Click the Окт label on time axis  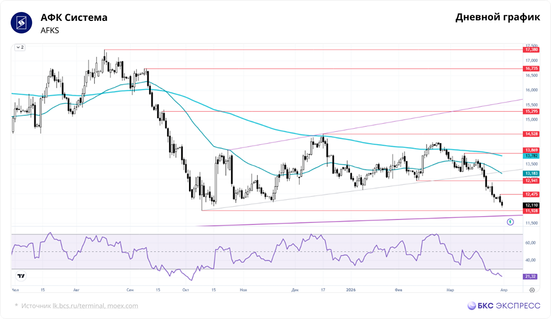[186, 290]
